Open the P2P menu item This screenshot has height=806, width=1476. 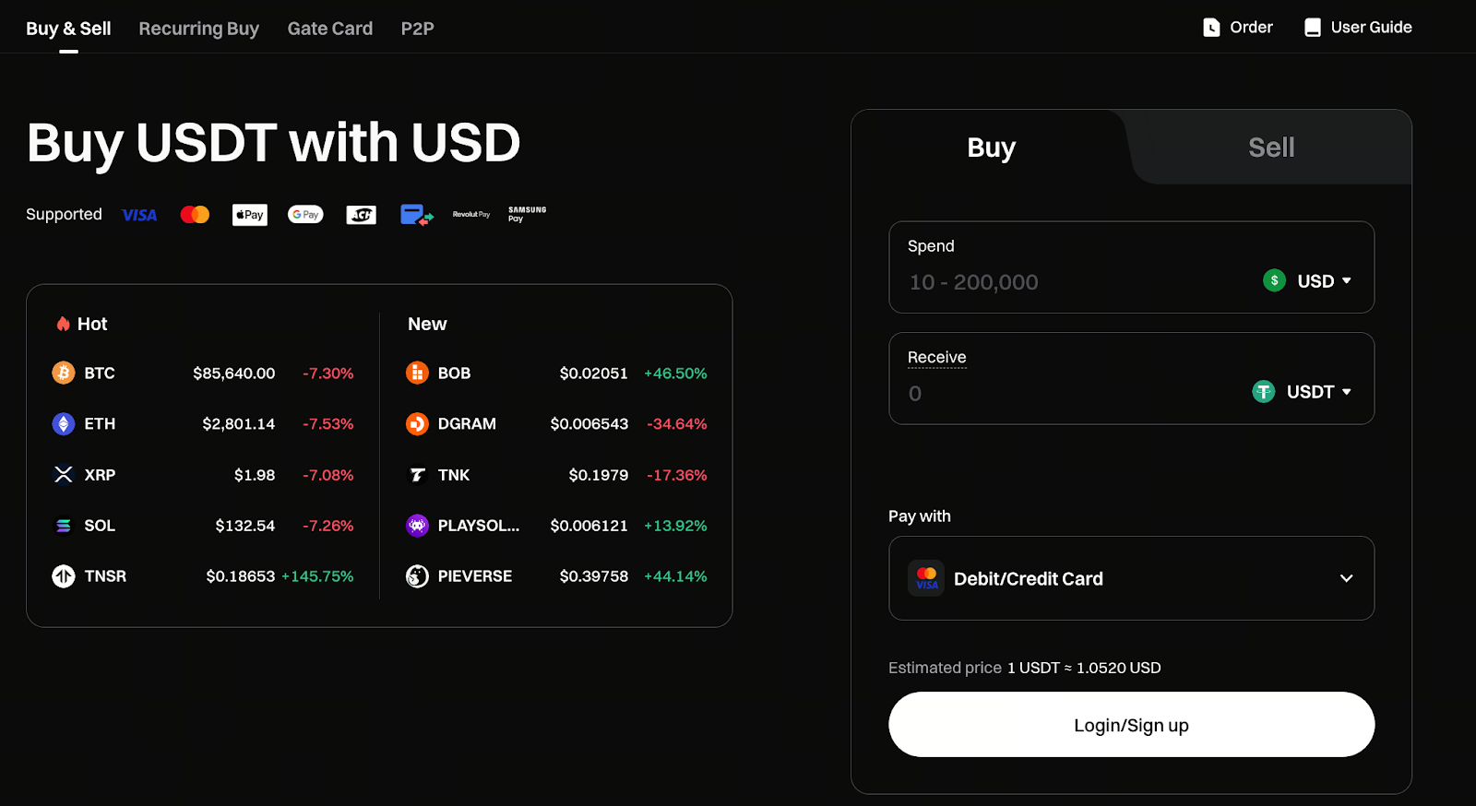[417, 29]
